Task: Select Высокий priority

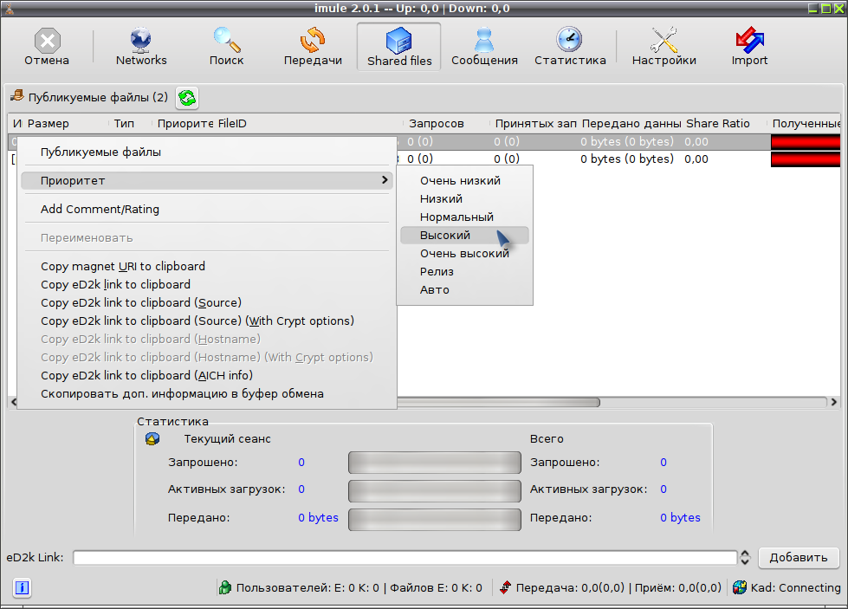Action: click(464, 236)
